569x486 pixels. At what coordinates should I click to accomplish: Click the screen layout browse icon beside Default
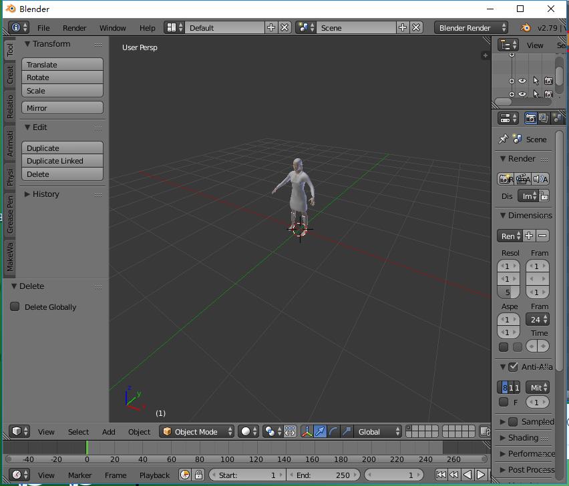174,27
